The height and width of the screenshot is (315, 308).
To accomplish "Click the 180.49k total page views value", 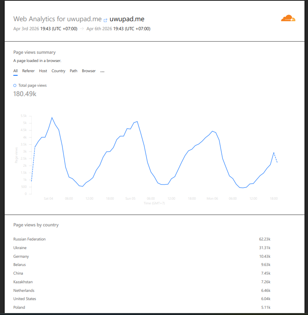I will pyautogui.click(x=25, y=94).
